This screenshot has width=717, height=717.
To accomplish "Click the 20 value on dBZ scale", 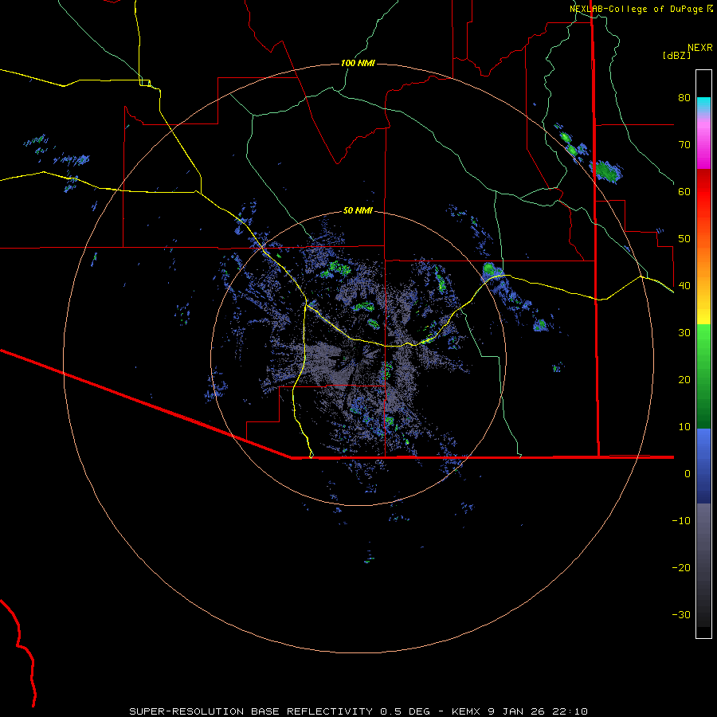I will pyautogui.click(x=684, y=380).
